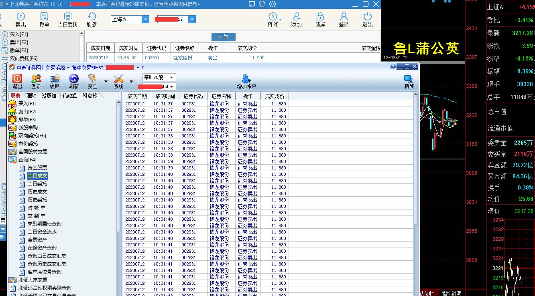
Task: Open 当日委托 query item in the front tree
Action: pos(37,184)
